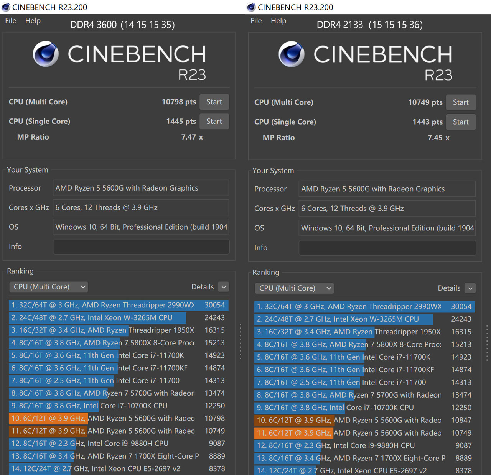The height and width of the screenshot is (475, 491).
Task: Click the Processor field in right window
Action: tap(387, 189)
